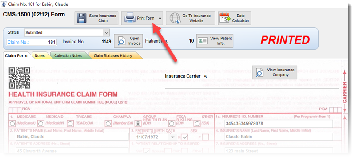Click the View Insurance Company button label

[x=280, y=72]
